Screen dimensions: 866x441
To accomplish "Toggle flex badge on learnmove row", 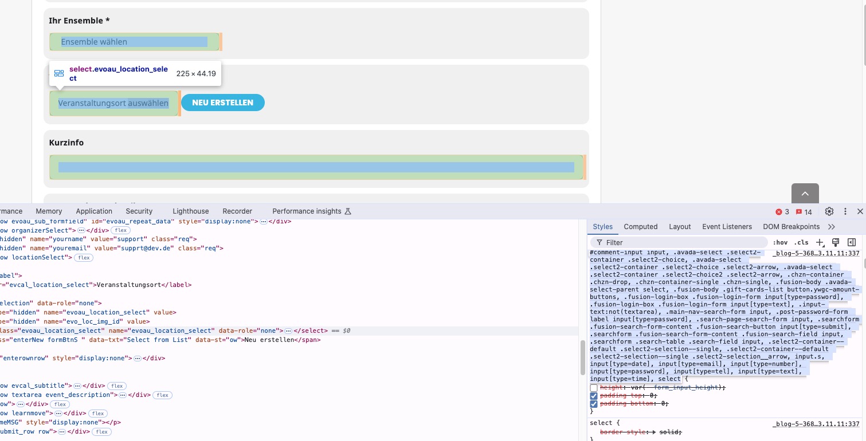I will point(97,414).
